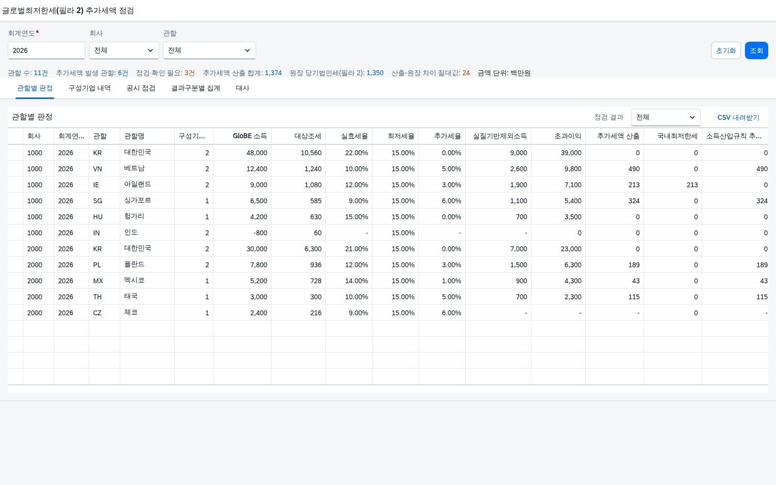Click the 최저세율 column header
The width and height of the screenshot is (776, 485).
click(396, 136)
